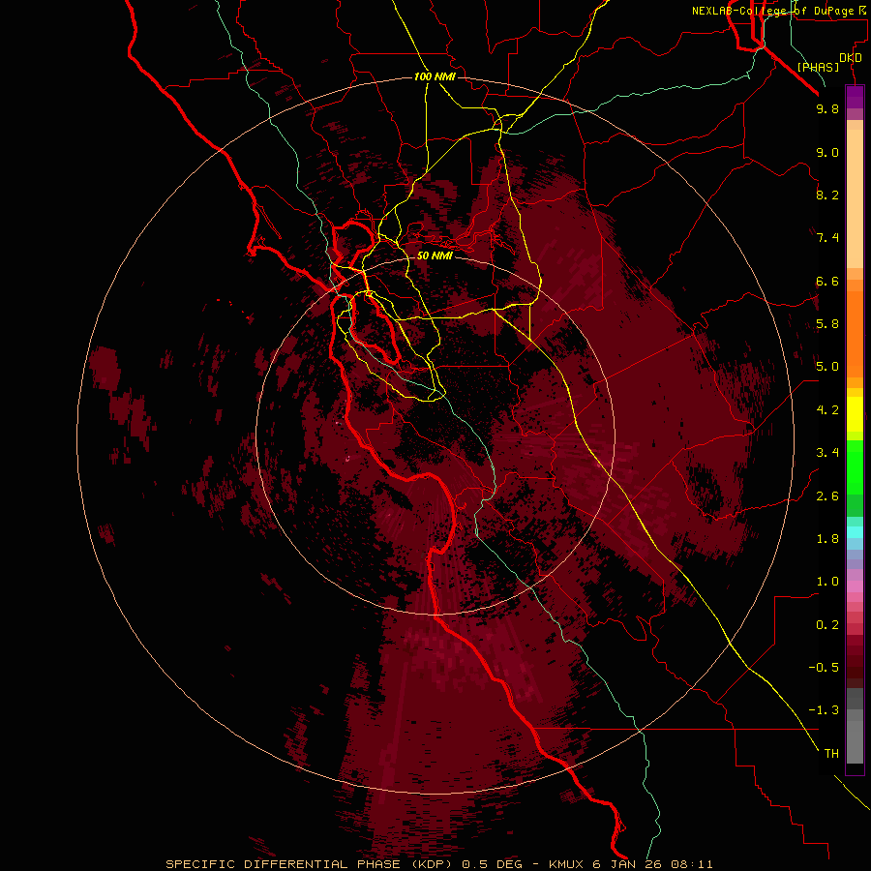Click the 9.0 value on the scale
Image resolution: width=871 pixels, height=871 pixels.
[827, 152]
